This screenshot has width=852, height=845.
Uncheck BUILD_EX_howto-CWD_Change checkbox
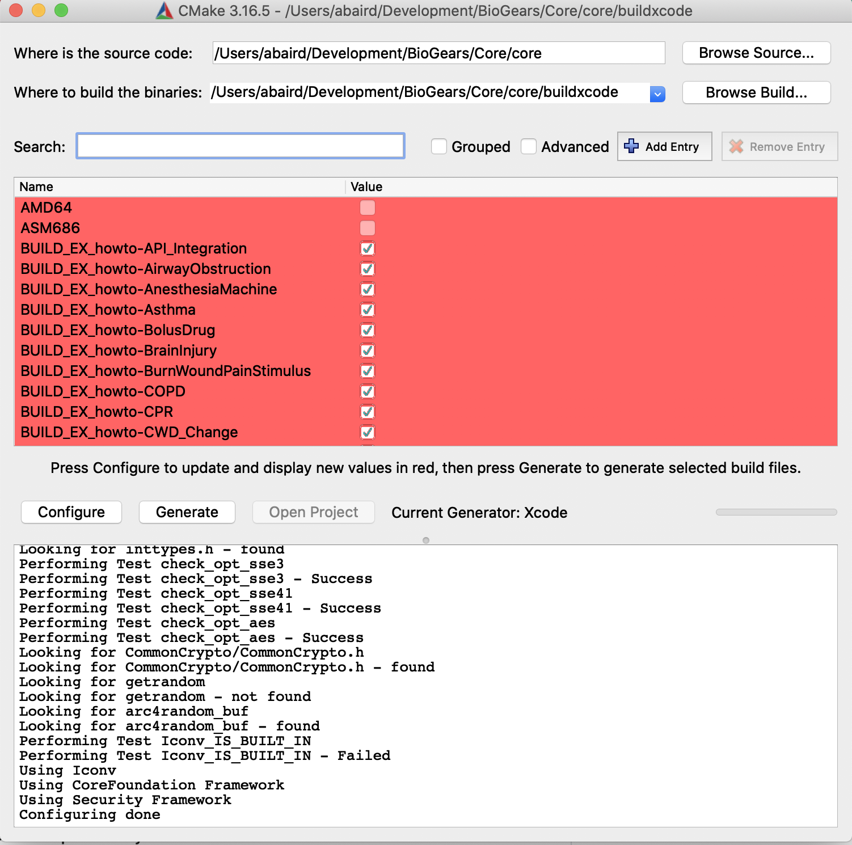click(368, 432)
